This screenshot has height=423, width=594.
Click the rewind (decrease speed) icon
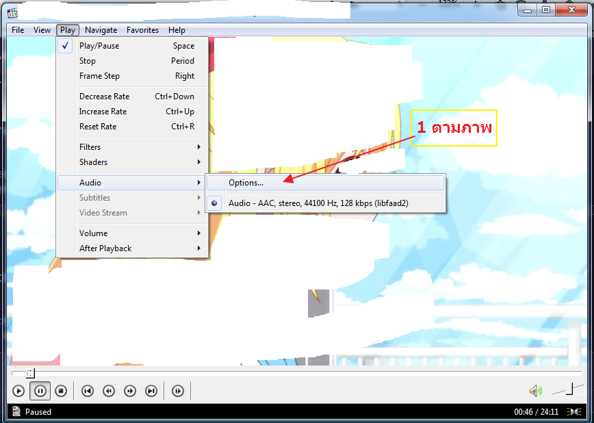109,391
